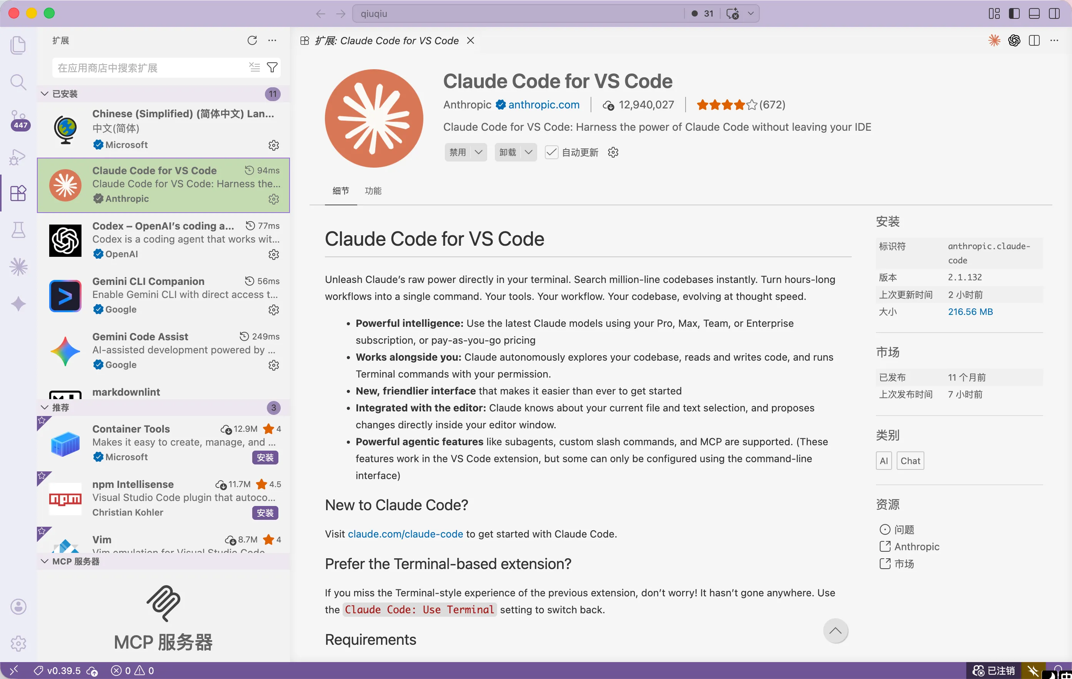This screenshot has width=1072, height=679.
Task: Open the uninstall button dropdown arrow
Action: (528, 152)
